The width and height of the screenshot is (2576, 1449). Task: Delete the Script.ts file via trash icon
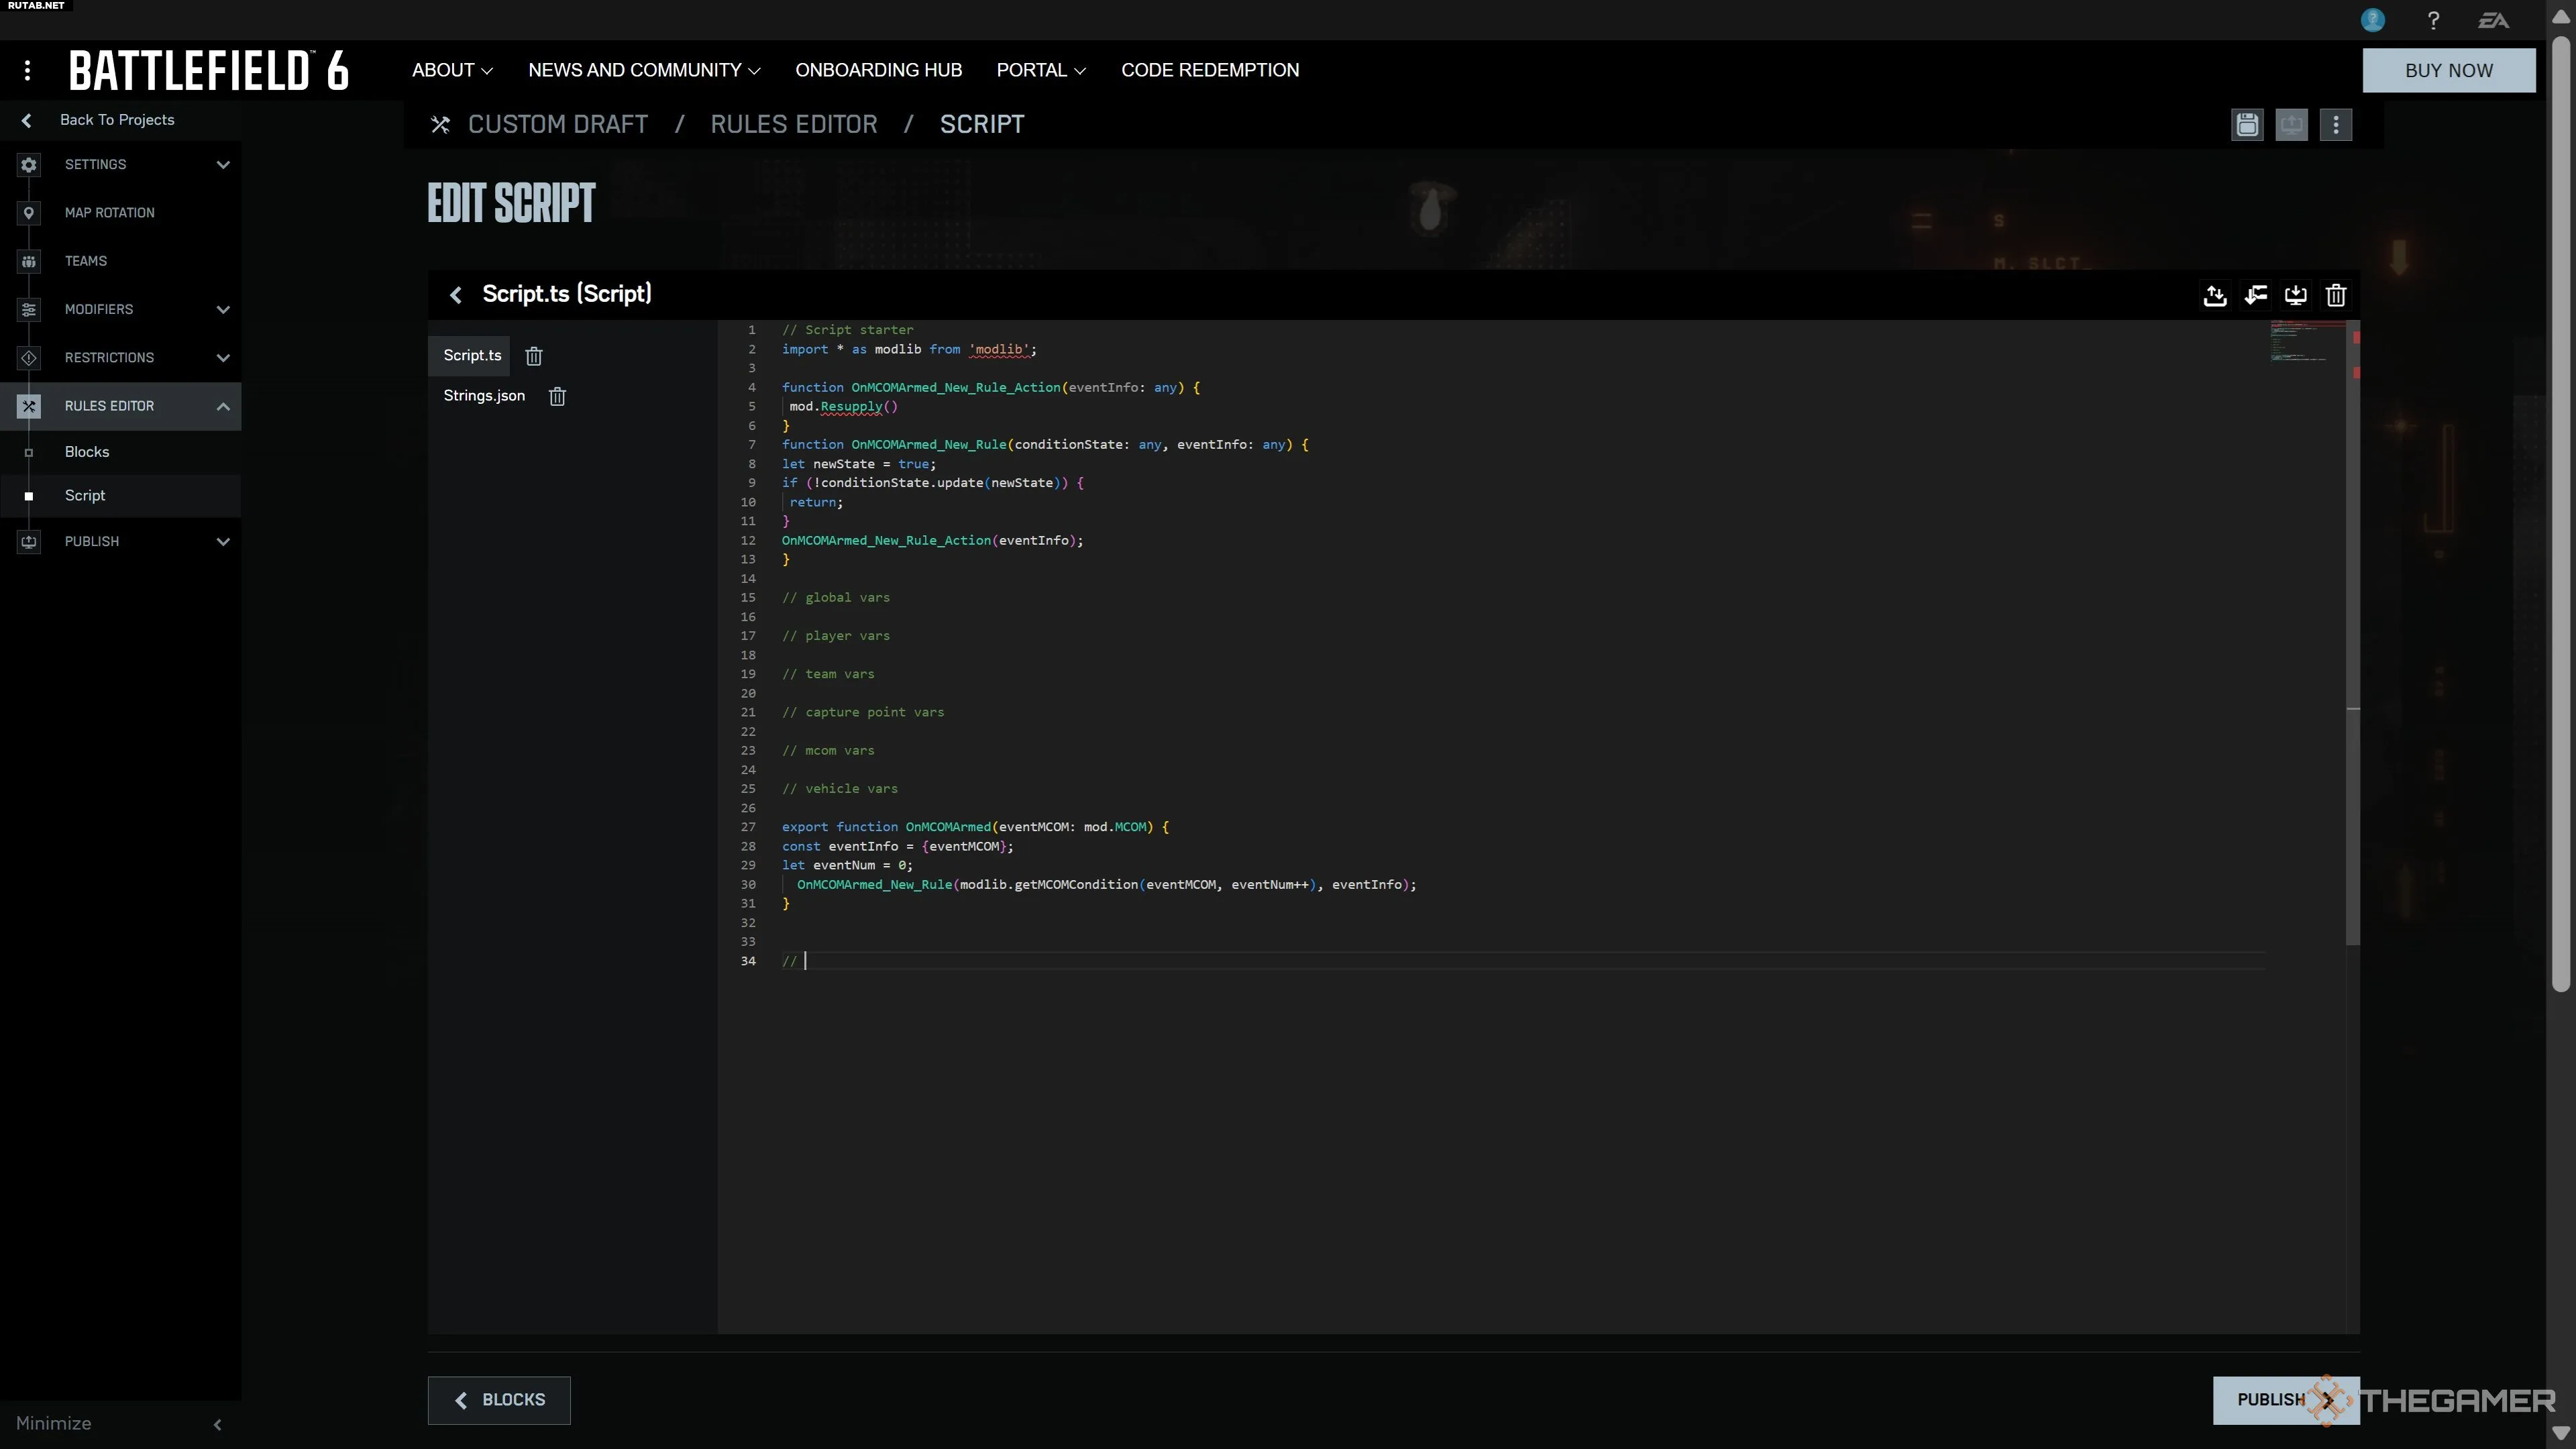(534, 357)
